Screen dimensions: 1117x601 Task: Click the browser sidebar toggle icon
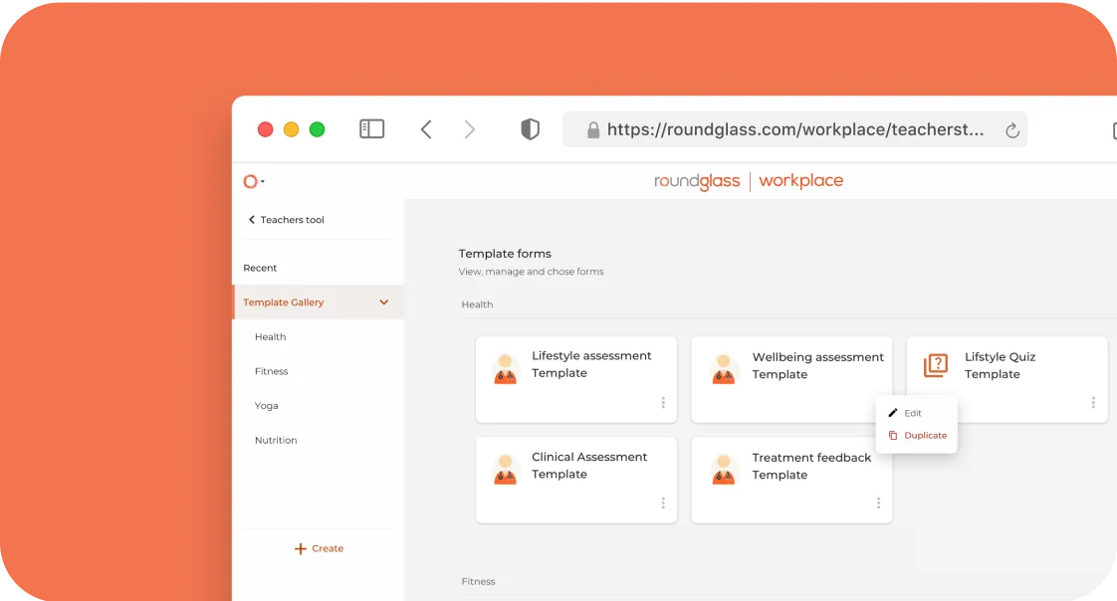click(371, 129)
